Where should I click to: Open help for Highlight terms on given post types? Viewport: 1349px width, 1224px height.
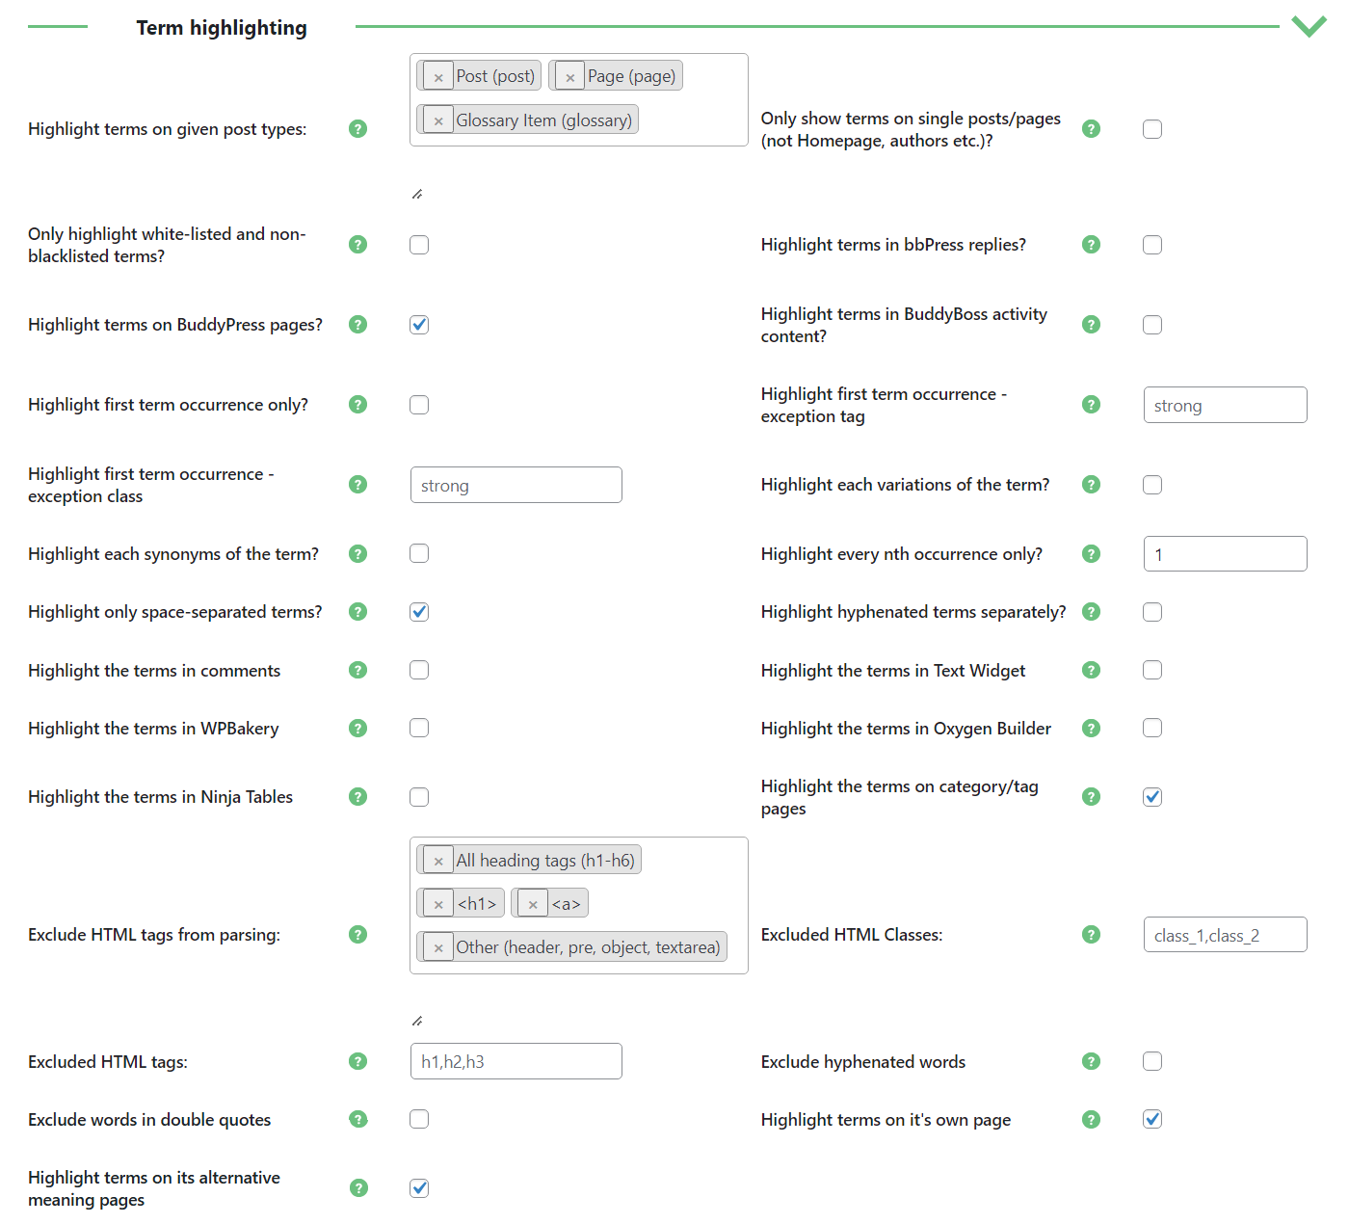(357, 128)
